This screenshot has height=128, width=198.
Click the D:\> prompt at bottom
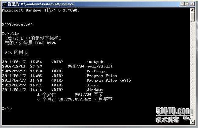tap(7, 109)
